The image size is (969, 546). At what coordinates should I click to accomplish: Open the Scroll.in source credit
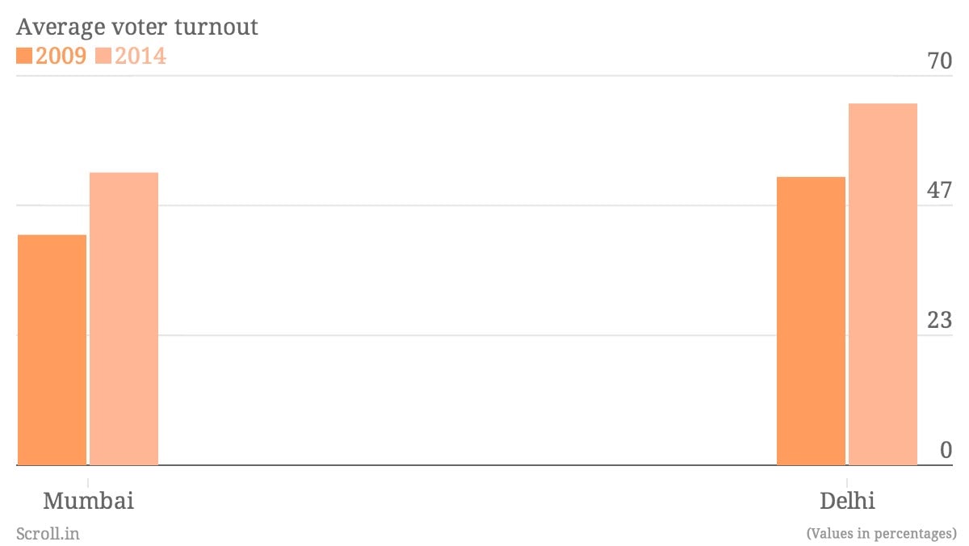click(x=48, y=533)
